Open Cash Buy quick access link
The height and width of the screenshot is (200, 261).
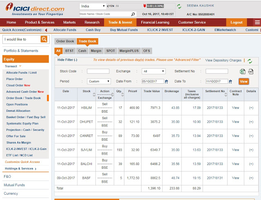(93, 30)
